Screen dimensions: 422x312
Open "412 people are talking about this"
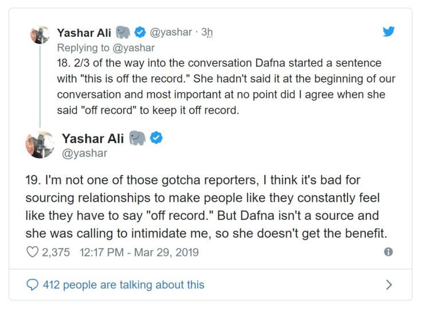pos(123,284)
